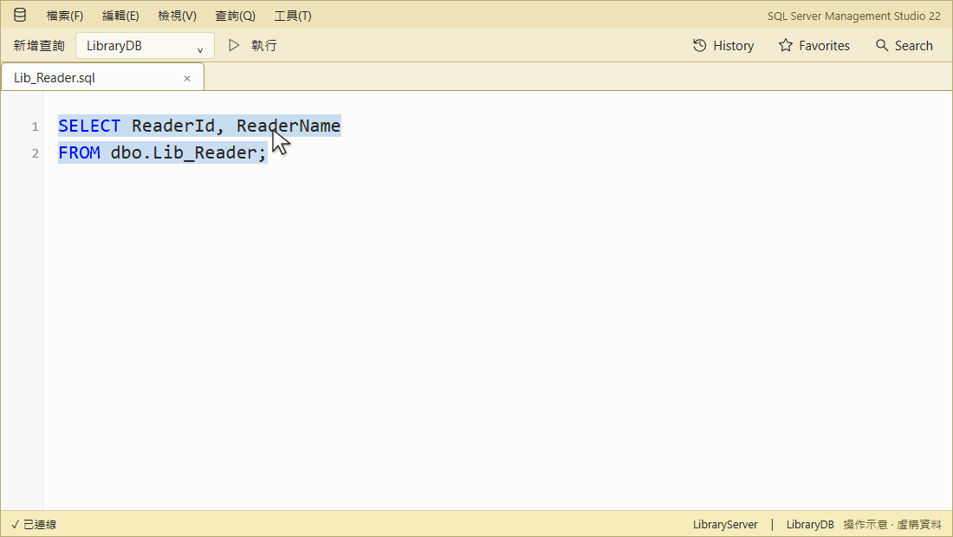Open the 檔案(F) menu

pos(64,16)
